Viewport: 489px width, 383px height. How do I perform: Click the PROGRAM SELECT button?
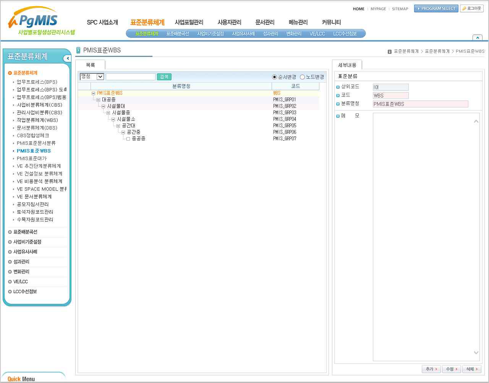point(436,8)
